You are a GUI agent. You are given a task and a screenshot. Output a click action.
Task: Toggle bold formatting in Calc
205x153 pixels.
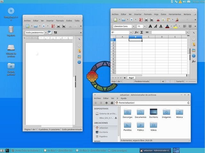coord(150,26)
